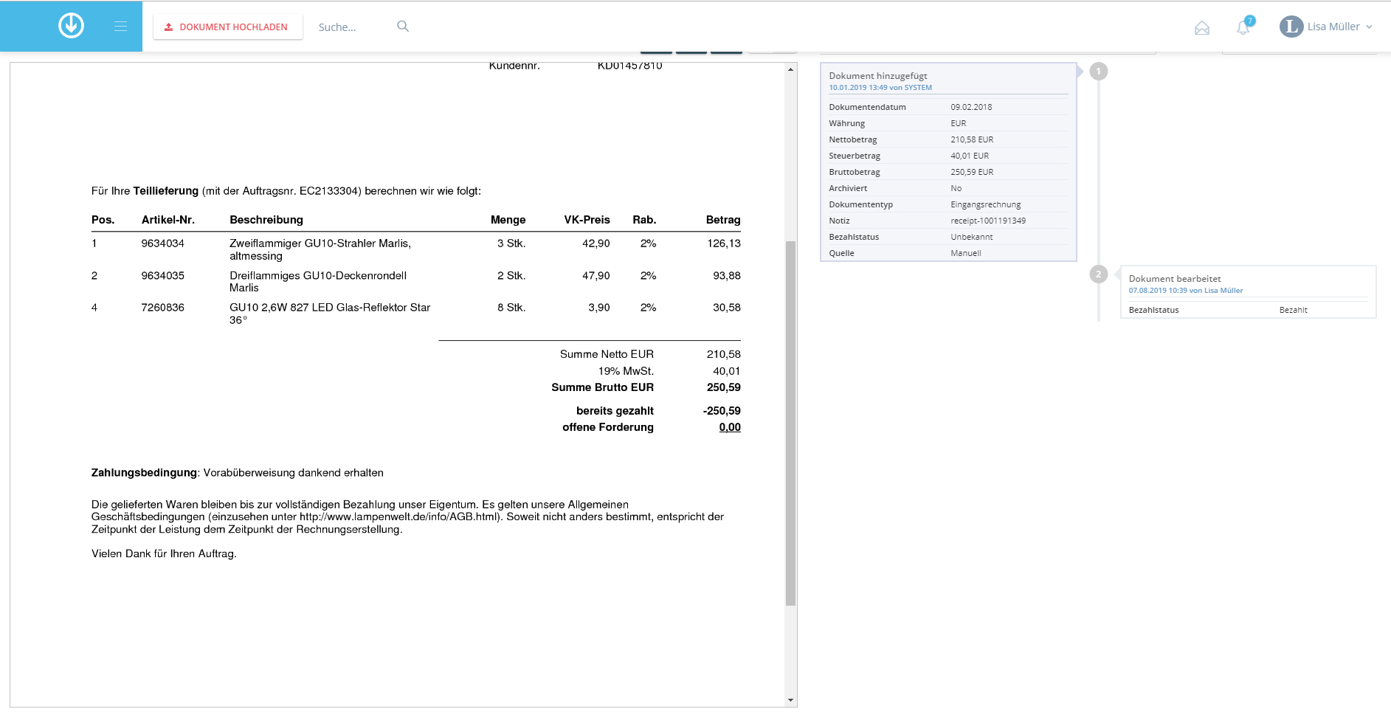The height and width of the screenshot is (726, 1391).
Task: Click the magnifier search icon
Action: click(x=403, y=27)
